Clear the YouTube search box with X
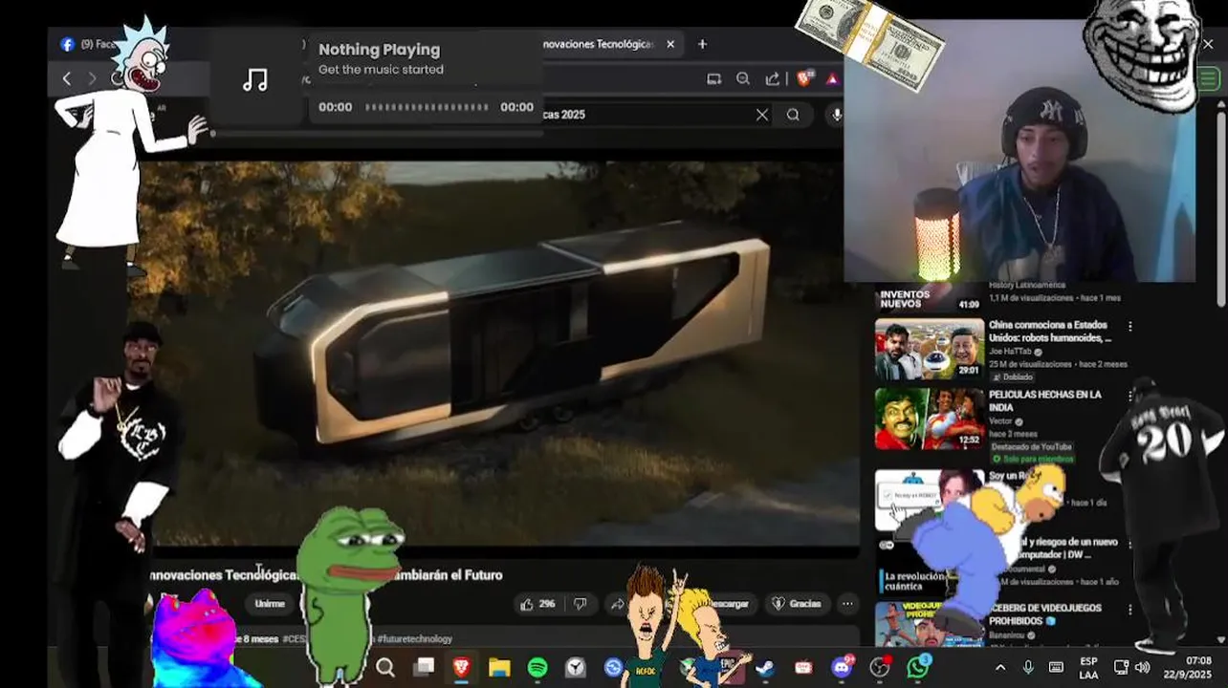The height and width of the screenshot is (688, 1228). click(x=762, y=115)
